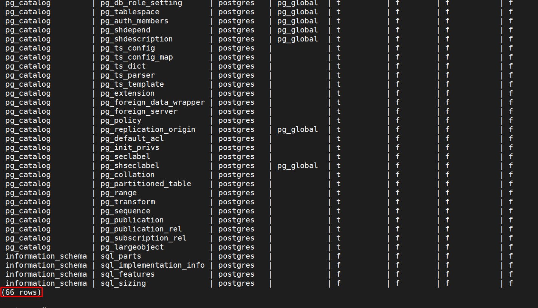This screenshot has width=538, height=308.
Task: Click the pg_init_privs table name
Action: (x=130, y=147)
